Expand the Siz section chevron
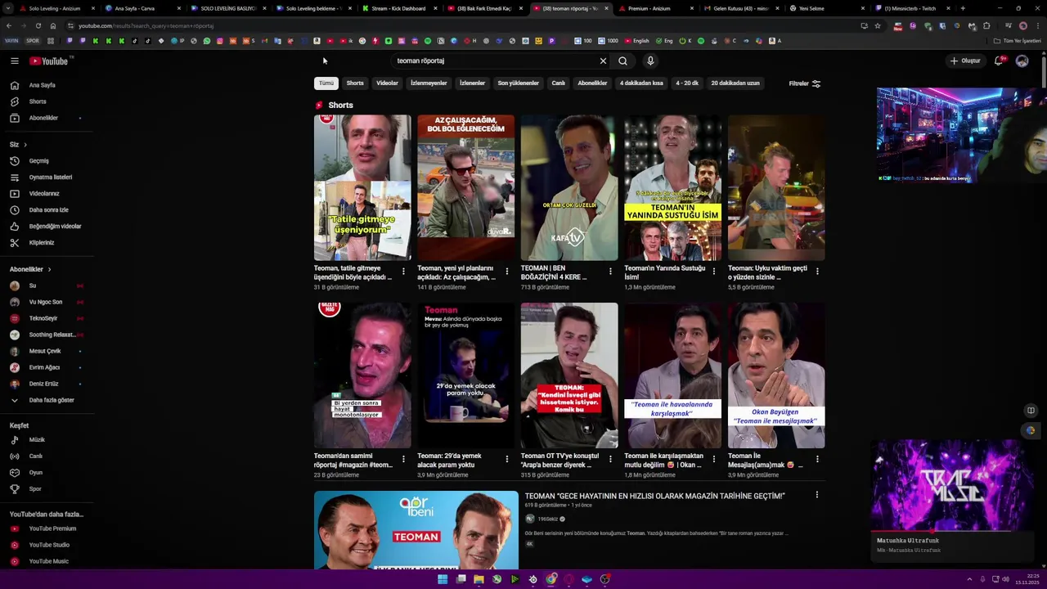 point(25,145)
